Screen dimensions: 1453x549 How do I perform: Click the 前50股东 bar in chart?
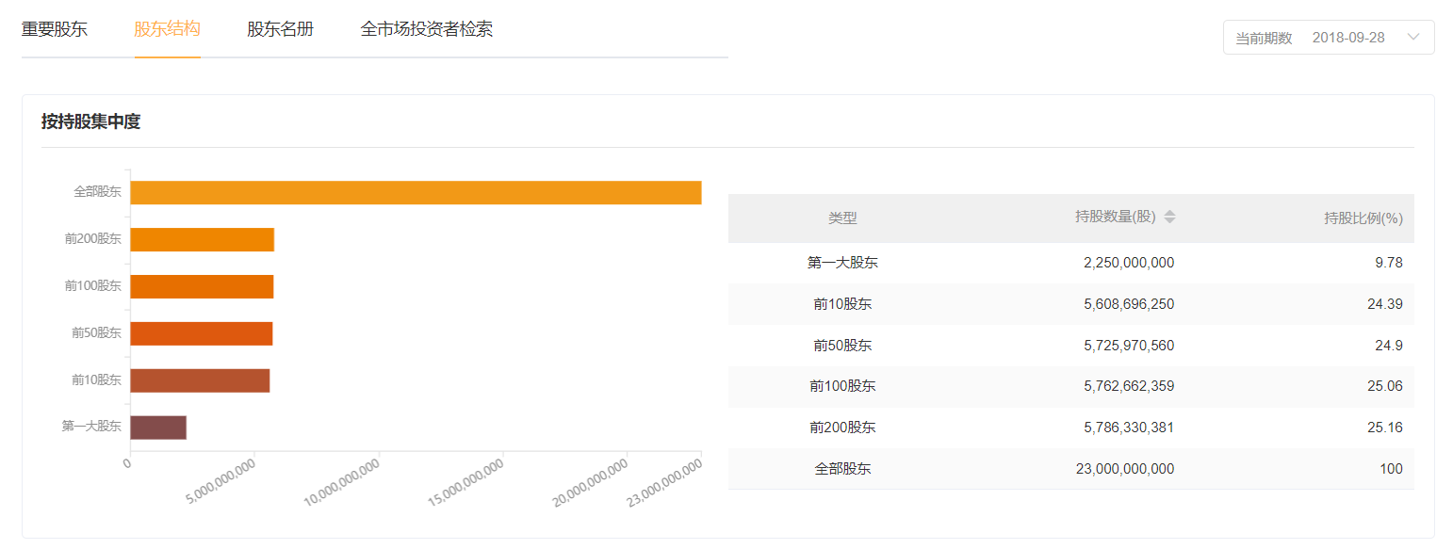pos(201,333)
